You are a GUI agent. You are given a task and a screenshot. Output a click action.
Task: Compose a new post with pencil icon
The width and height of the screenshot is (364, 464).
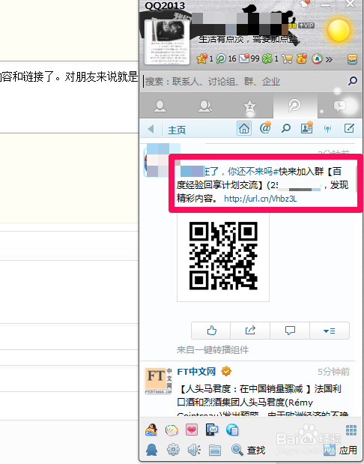349,128
